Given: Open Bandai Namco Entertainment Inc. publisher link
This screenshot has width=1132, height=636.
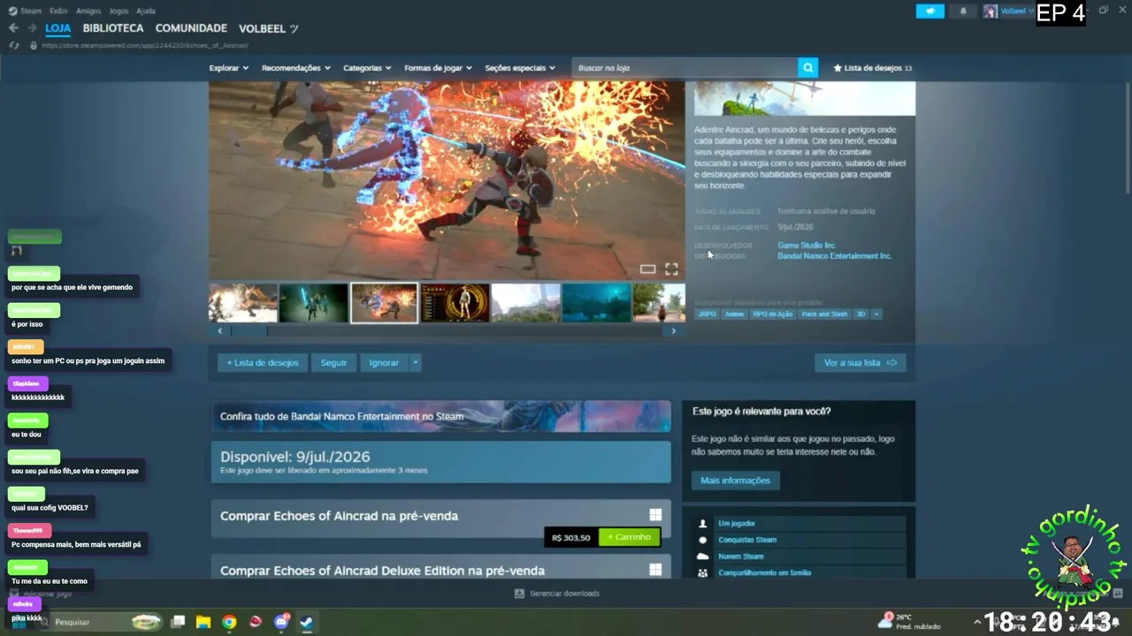Looking at the screenshot, I should point(834,256).
